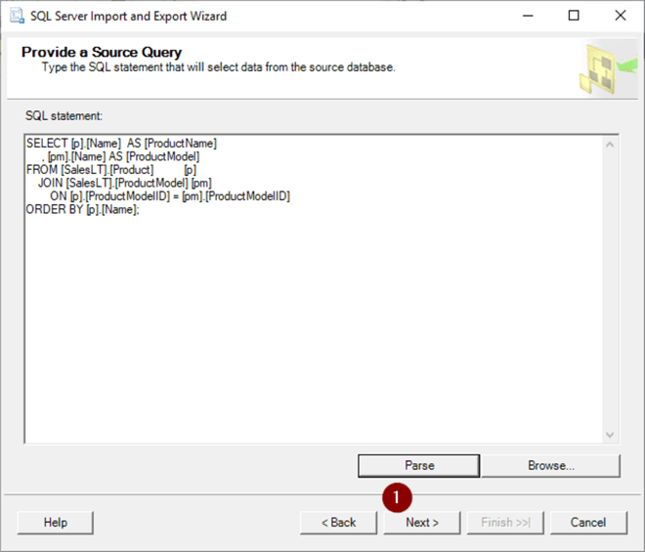645x552 pixels.
Task: Click the 'FROM [SalesLT].[Product]' line
Action: (111, 169)
